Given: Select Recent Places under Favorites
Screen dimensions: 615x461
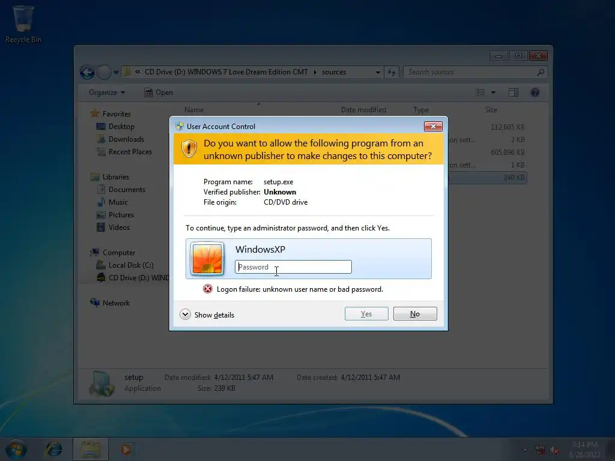Looking at the screenshot, I should pyautogui.click(x=124, y=152).
